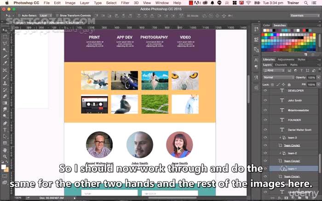Viewport: 322px width, 201px height.
Task: Open the layer filter Kind dropdown
Action: pos(274,71)
